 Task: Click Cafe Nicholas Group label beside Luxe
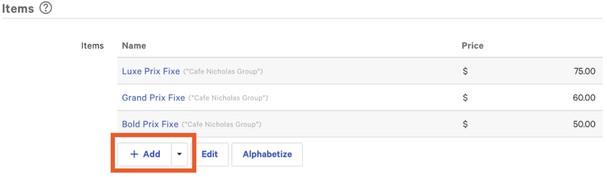223,72
